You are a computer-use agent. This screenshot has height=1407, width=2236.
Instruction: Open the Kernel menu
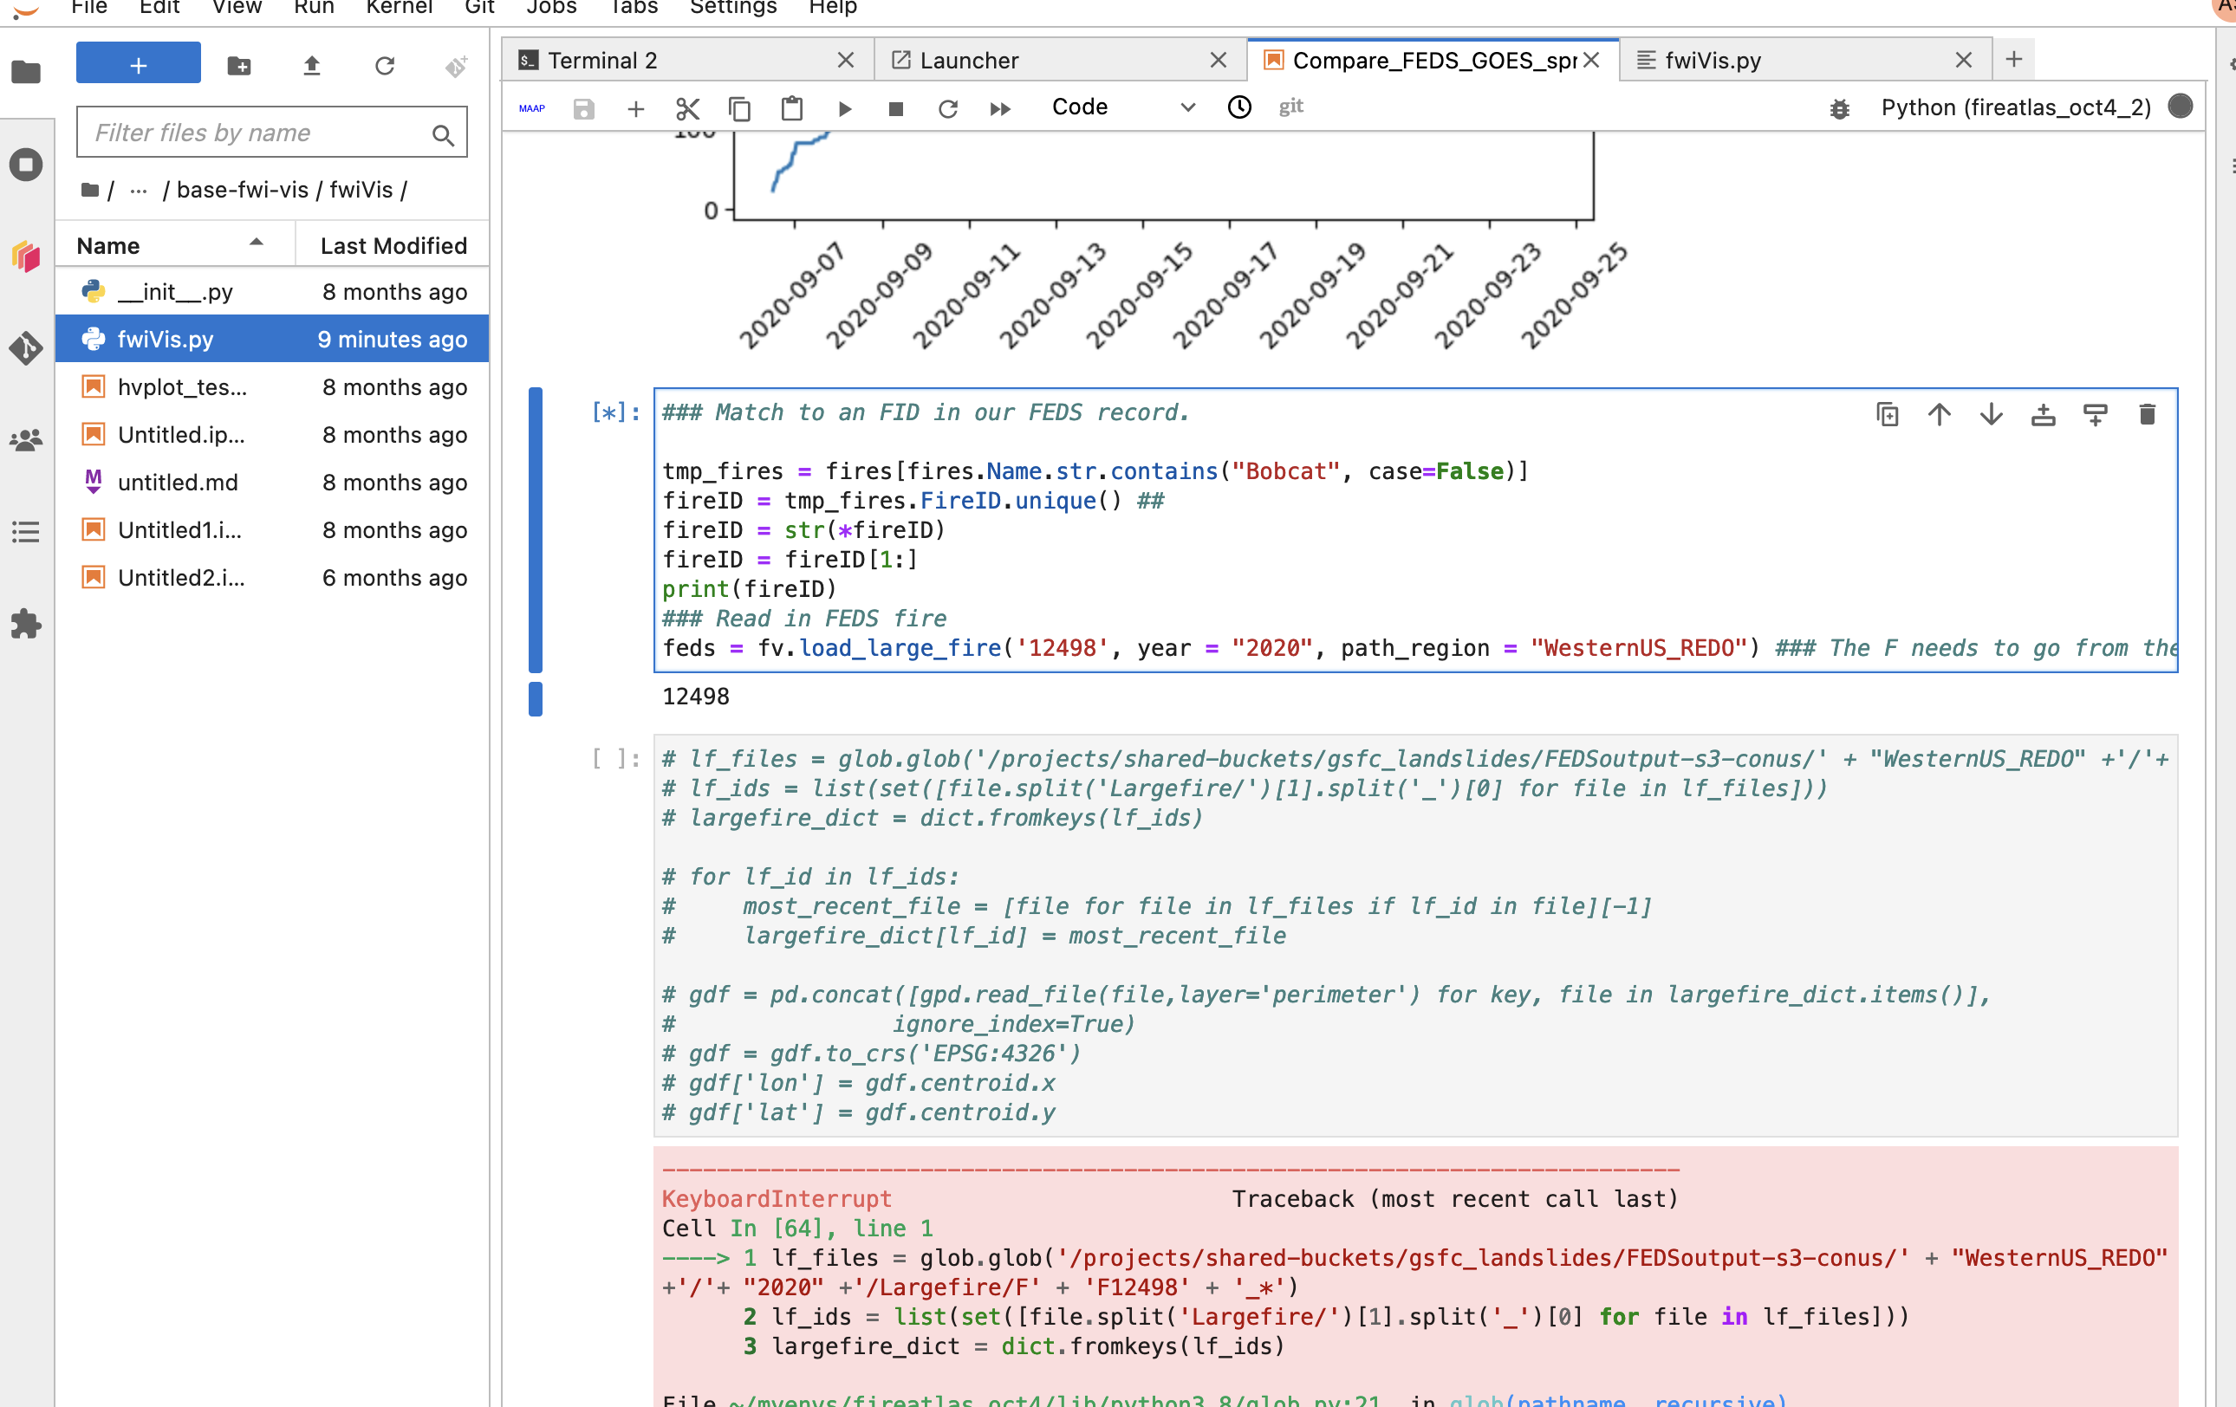[x=399, y=9]
